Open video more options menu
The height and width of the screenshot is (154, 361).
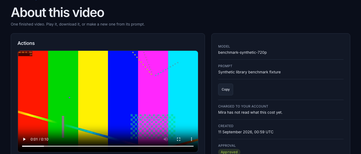pyautogui.click(x=192, y=139)
